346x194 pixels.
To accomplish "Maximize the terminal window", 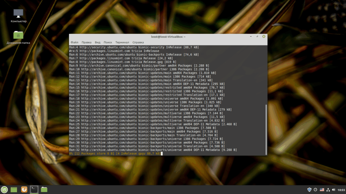I will pyautogui.click(x=257, y=36).
